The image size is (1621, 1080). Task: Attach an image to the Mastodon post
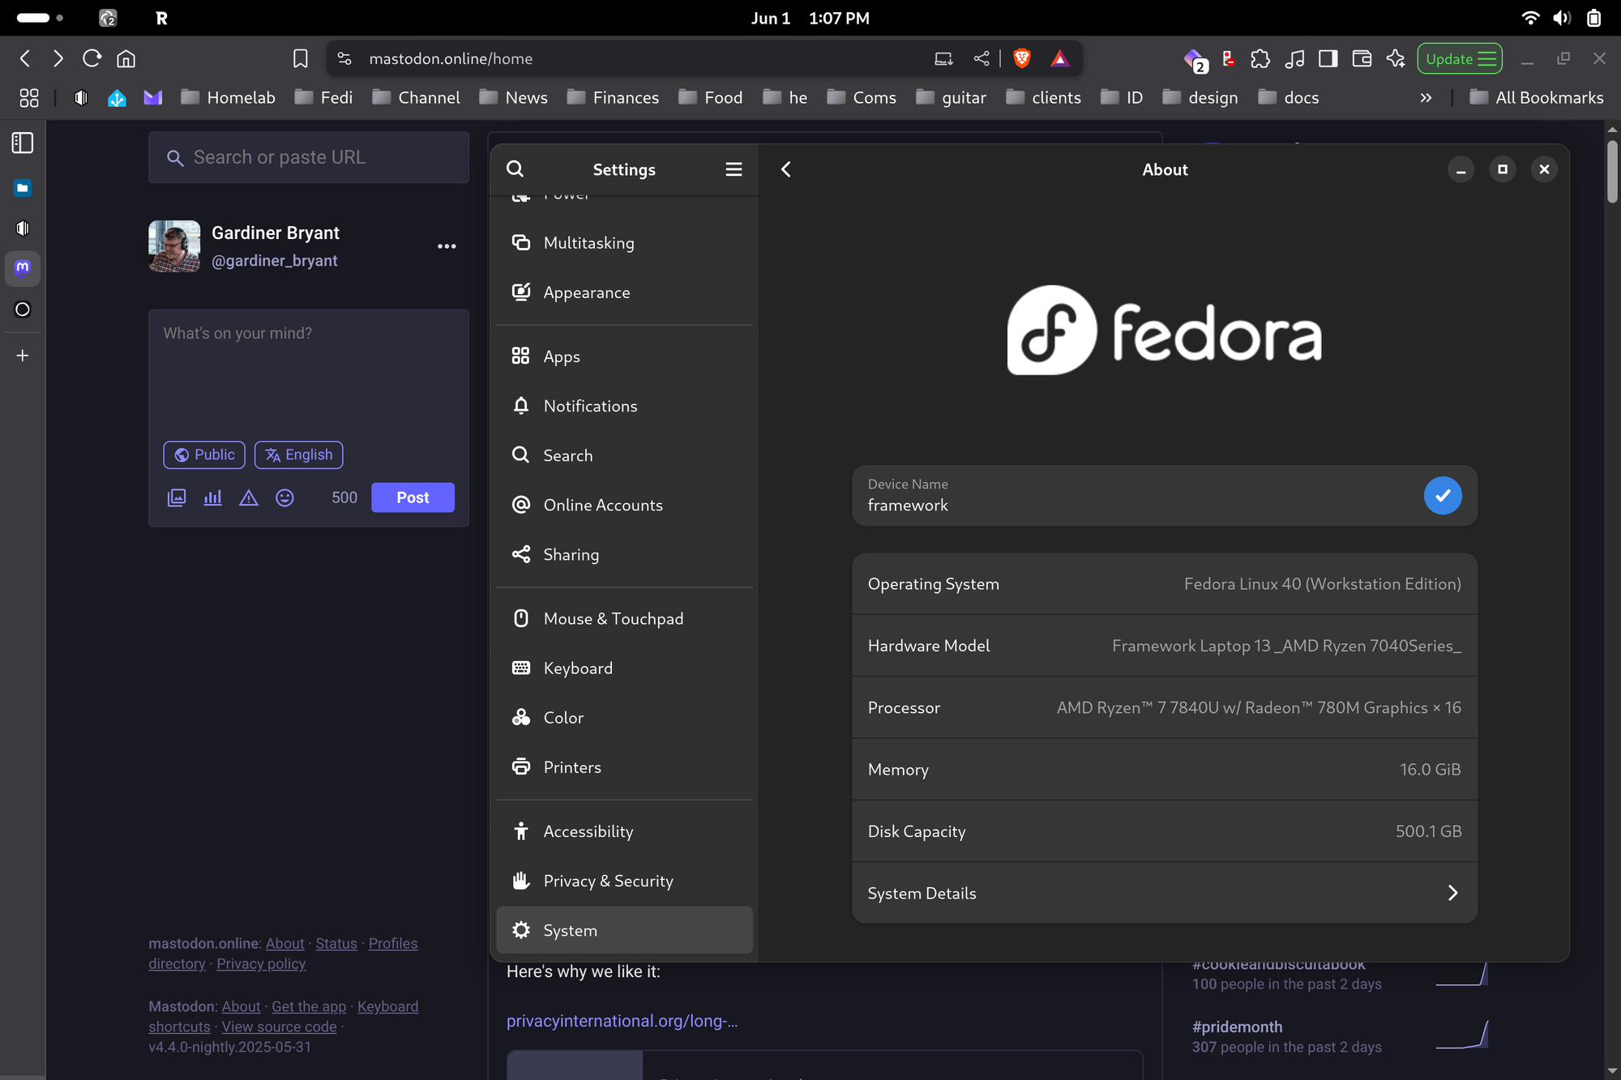point(177,497)
